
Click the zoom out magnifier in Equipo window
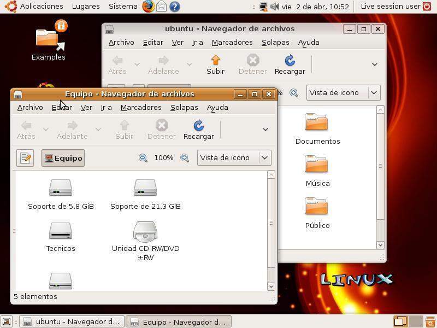click(x=143, y=158)
